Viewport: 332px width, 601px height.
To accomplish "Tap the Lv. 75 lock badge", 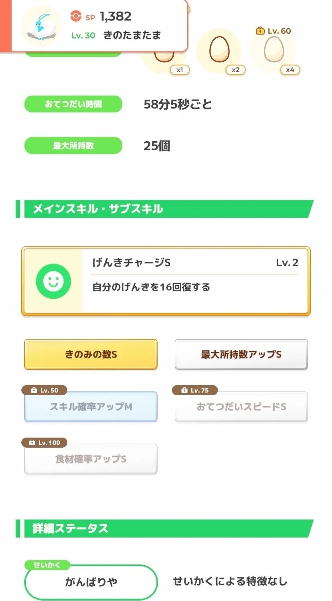I will click(x=195, y=390).
